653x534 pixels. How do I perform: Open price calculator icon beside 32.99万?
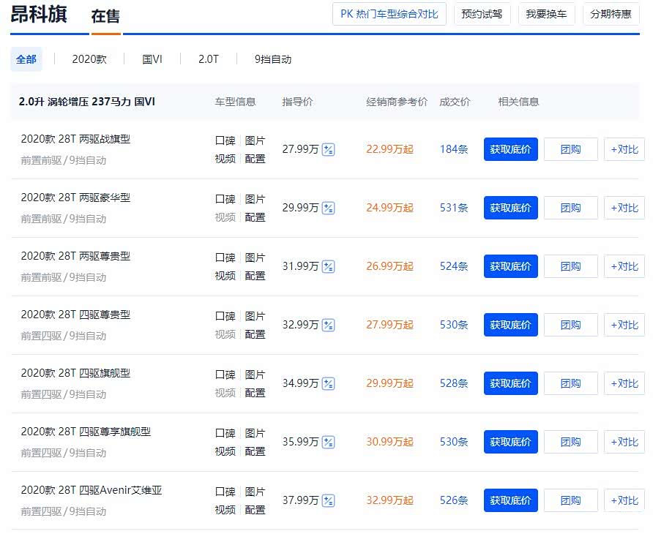[x=328, y=325]
